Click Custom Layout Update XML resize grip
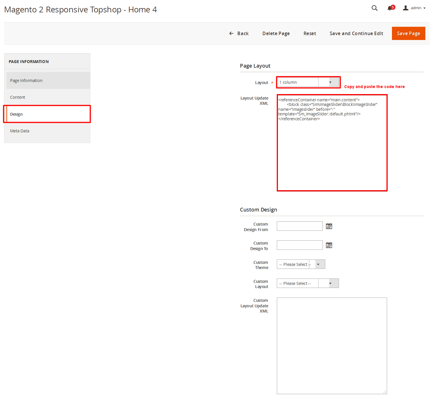 coord(384,392)
